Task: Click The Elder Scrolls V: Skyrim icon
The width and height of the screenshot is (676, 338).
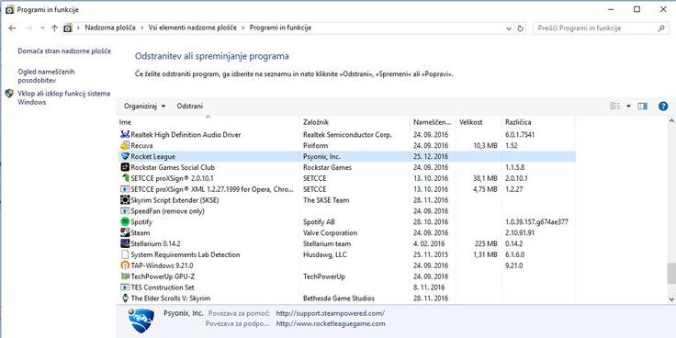Action: pyautogui.click(x=125, y=299)
